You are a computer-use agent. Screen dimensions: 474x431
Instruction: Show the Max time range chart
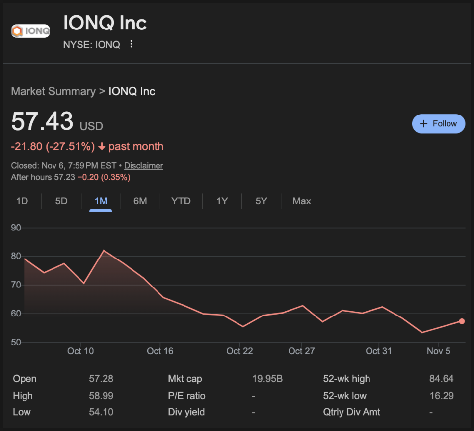click(301, 201)
